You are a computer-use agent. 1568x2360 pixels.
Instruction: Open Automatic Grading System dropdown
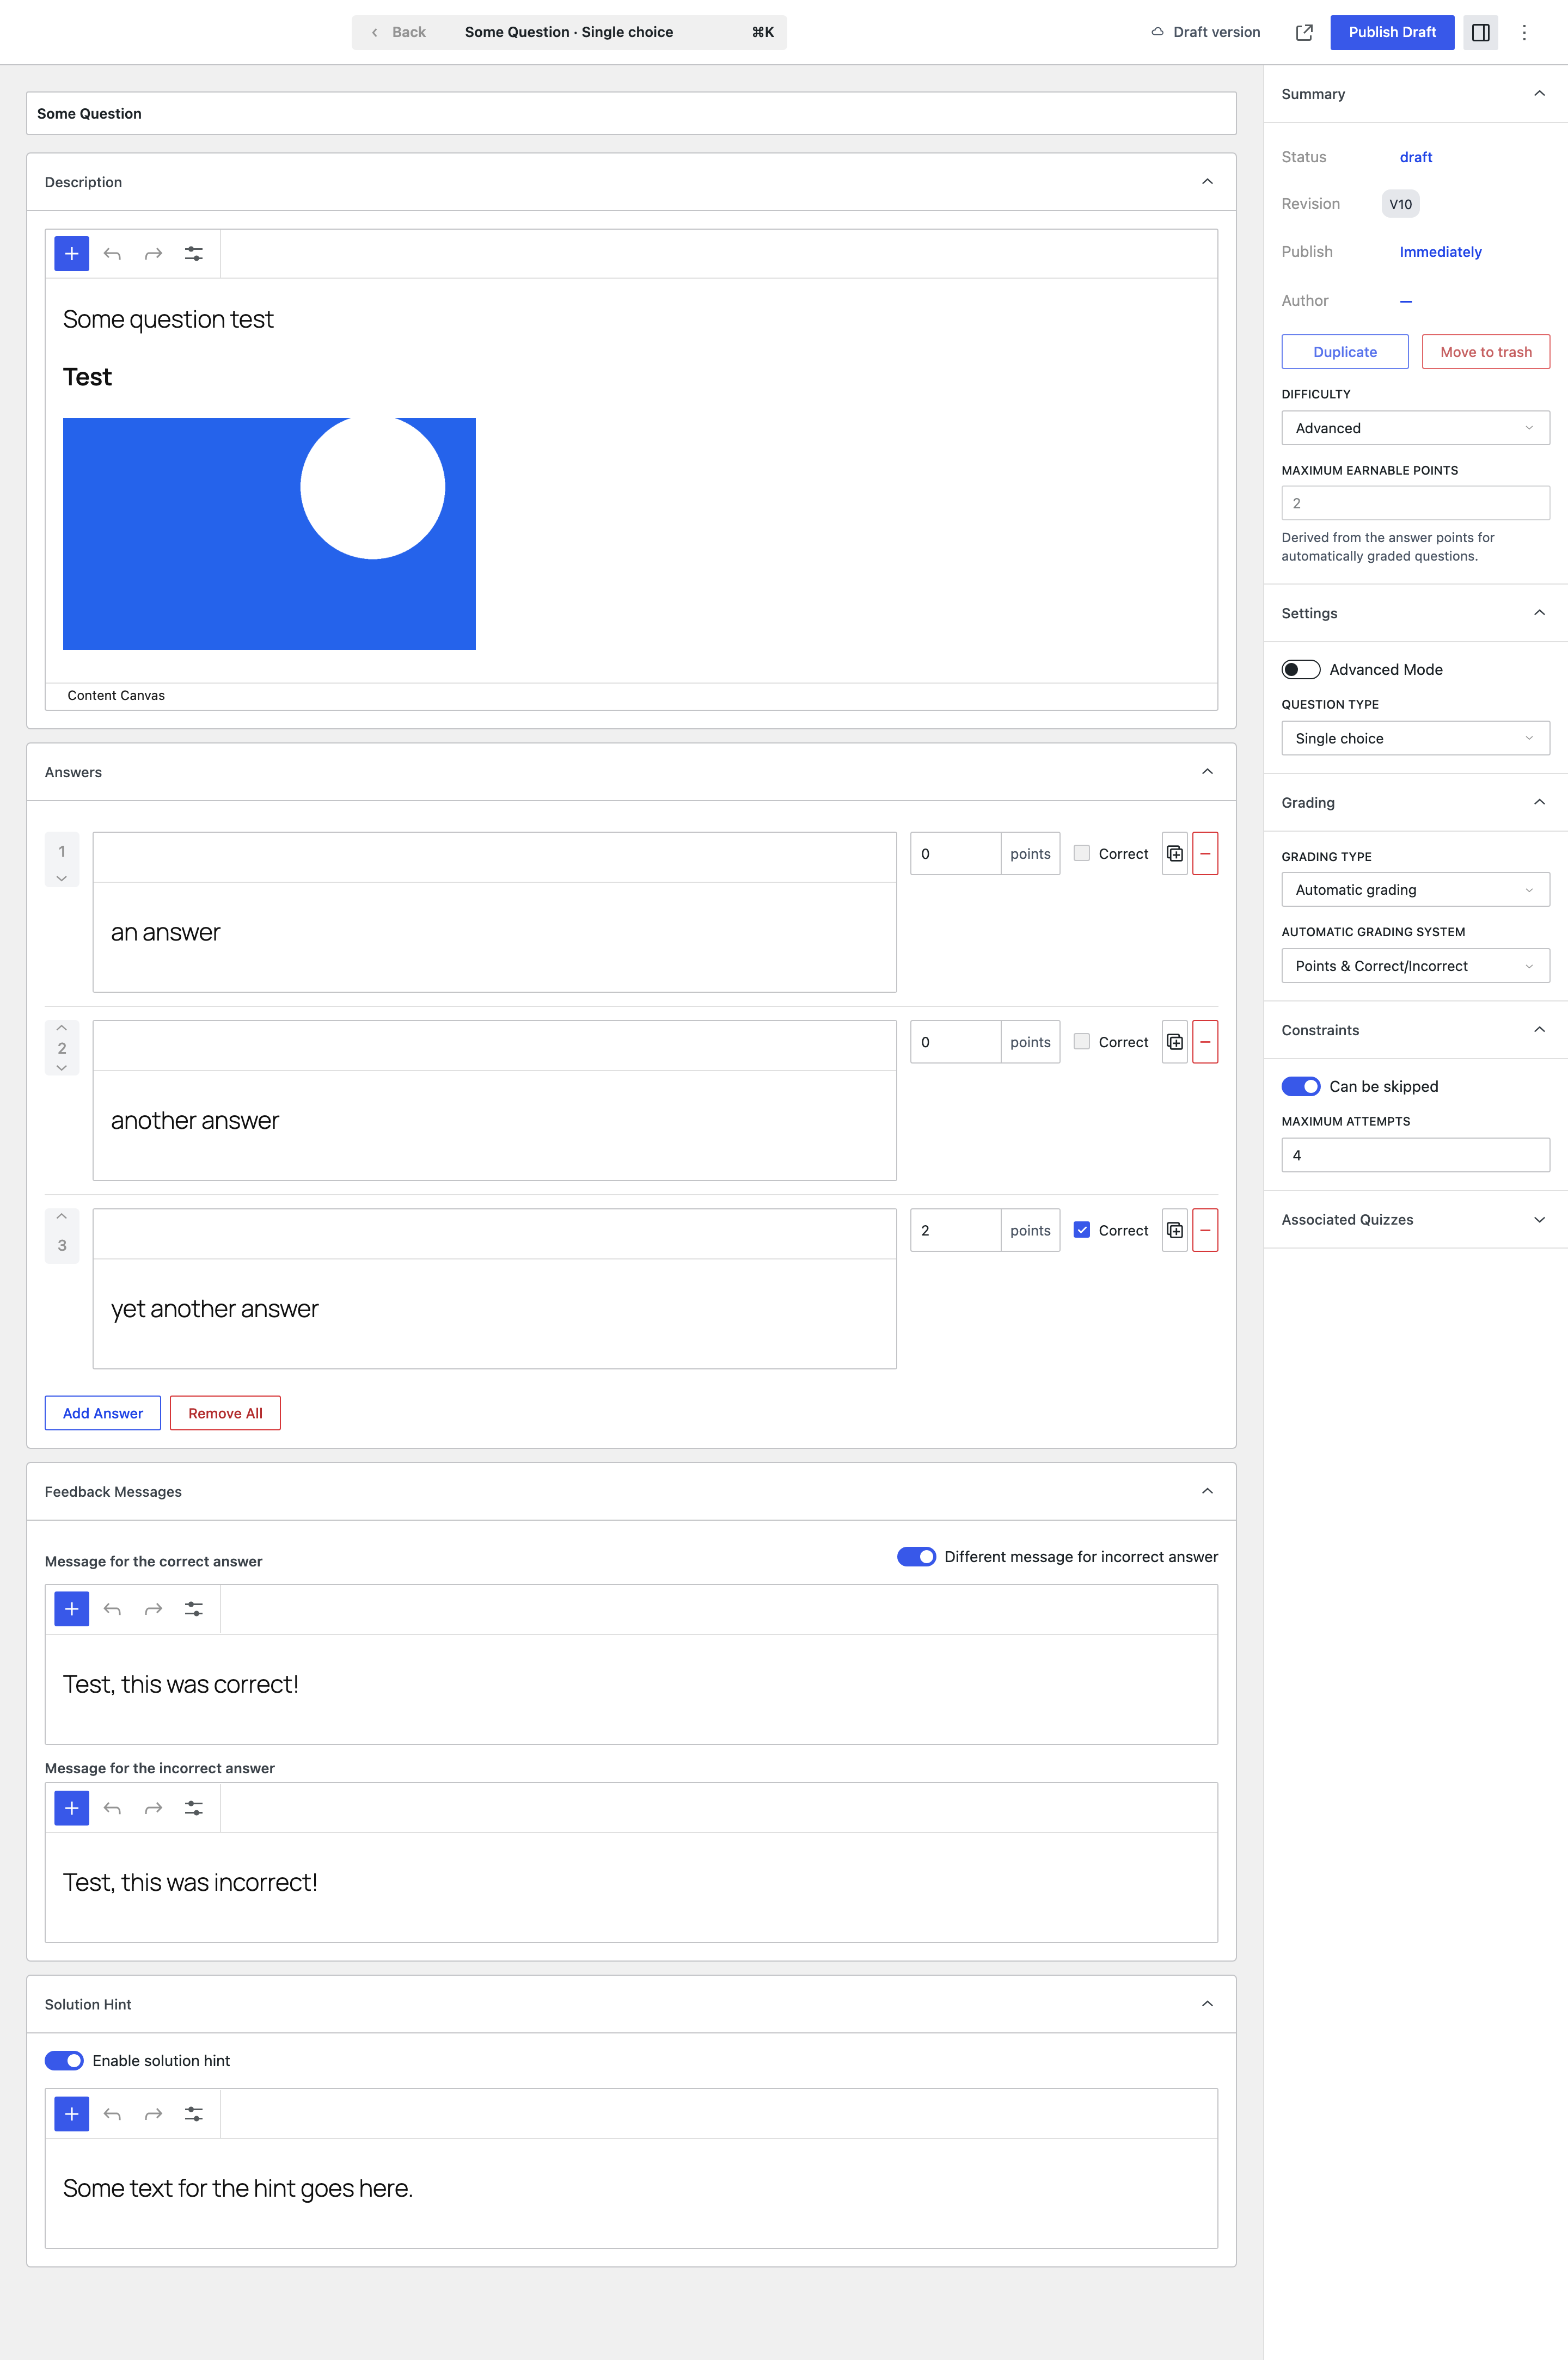point(1415,966)
